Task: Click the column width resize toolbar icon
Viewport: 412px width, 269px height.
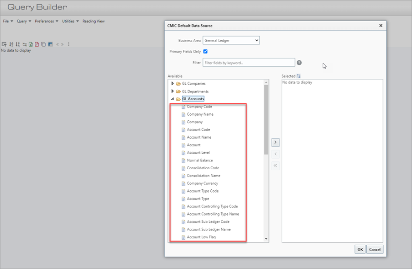Action: 24,44
